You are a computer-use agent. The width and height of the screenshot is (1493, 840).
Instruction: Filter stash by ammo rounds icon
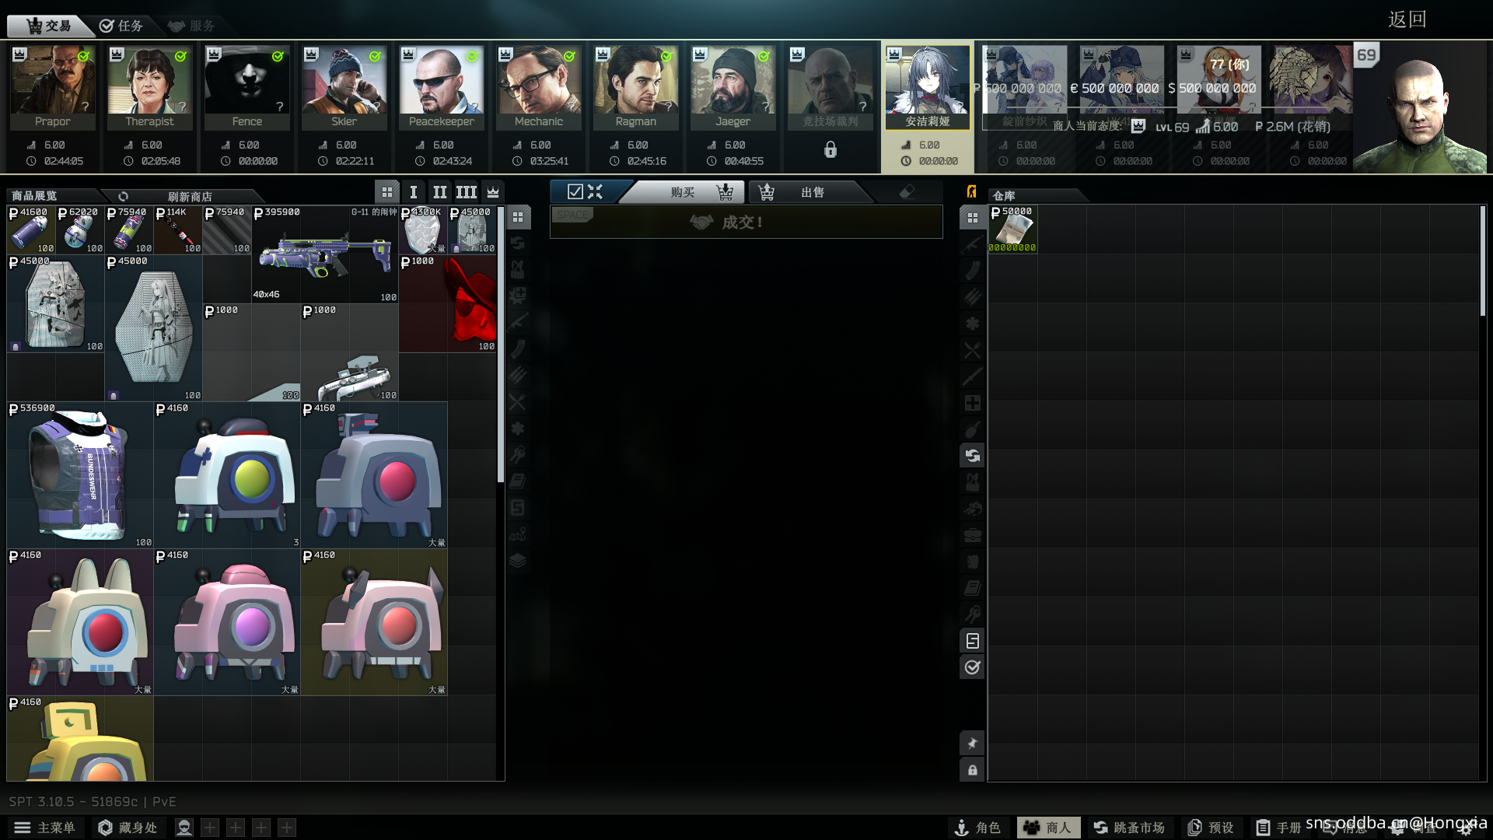pos(972,297)
